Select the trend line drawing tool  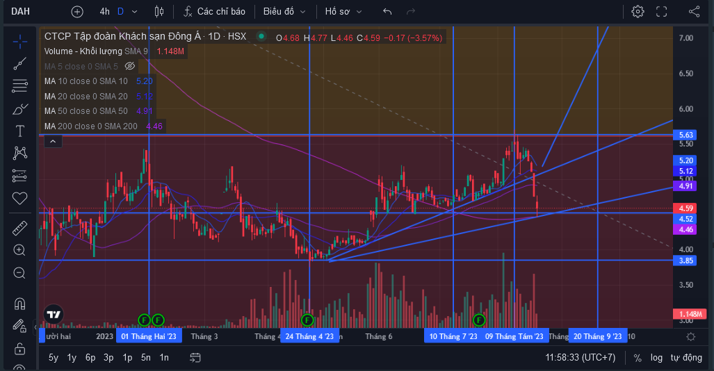(19, 64)
